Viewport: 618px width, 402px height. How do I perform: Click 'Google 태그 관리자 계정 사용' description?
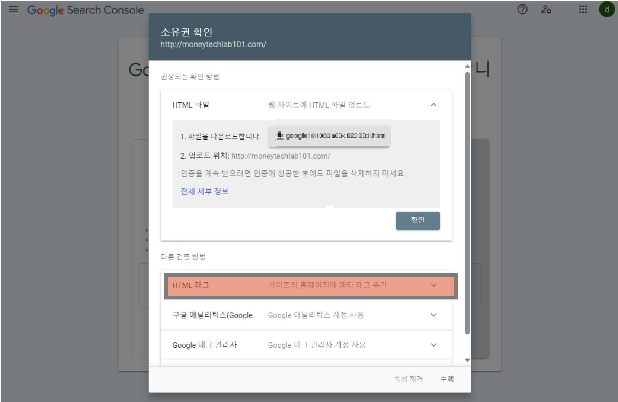pyautogui.click(x=317, y=345)
